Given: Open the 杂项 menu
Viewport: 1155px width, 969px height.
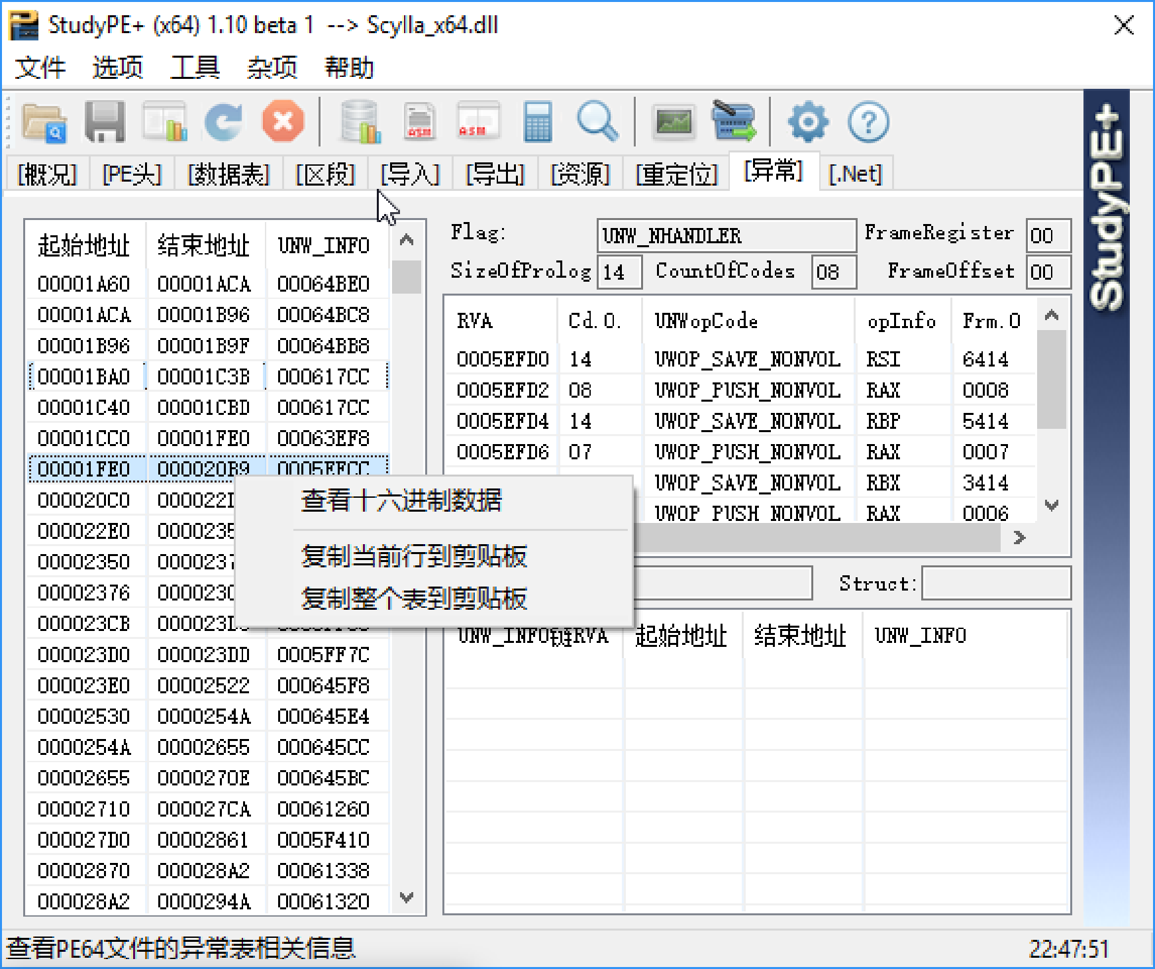Looking at the screenshot, I should [x=272, y=68].
